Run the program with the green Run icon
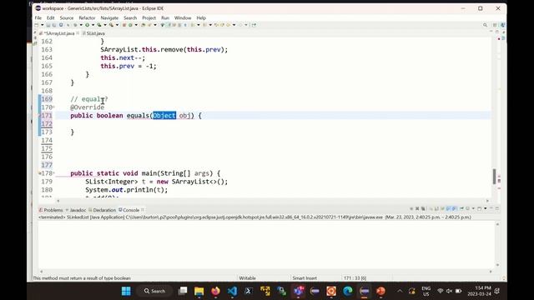Viewport: 534px width, 300px height. [87, 25]
